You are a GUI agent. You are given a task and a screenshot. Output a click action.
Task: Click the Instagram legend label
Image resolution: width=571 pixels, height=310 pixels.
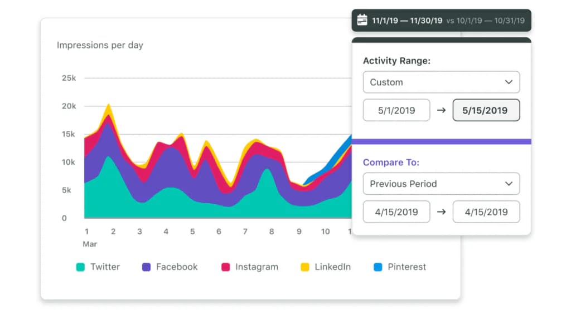click(257, 267)
